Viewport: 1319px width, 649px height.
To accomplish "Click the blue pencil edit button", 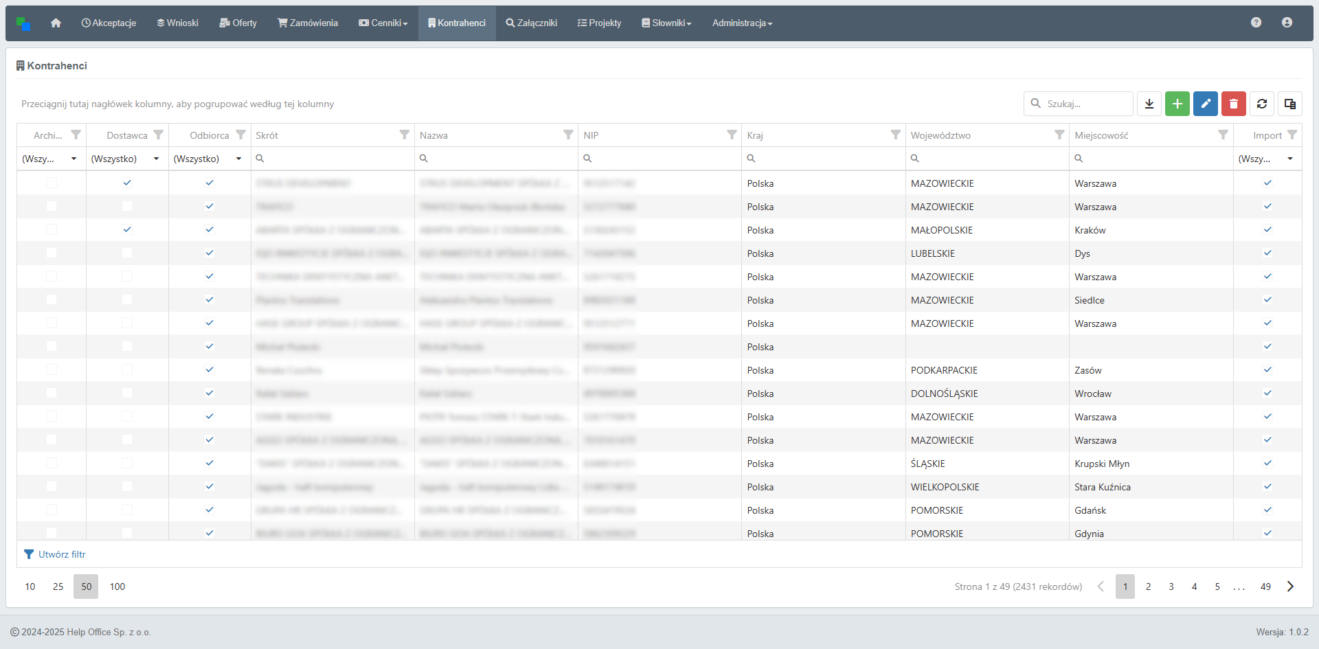I will tap(1205, 104).
